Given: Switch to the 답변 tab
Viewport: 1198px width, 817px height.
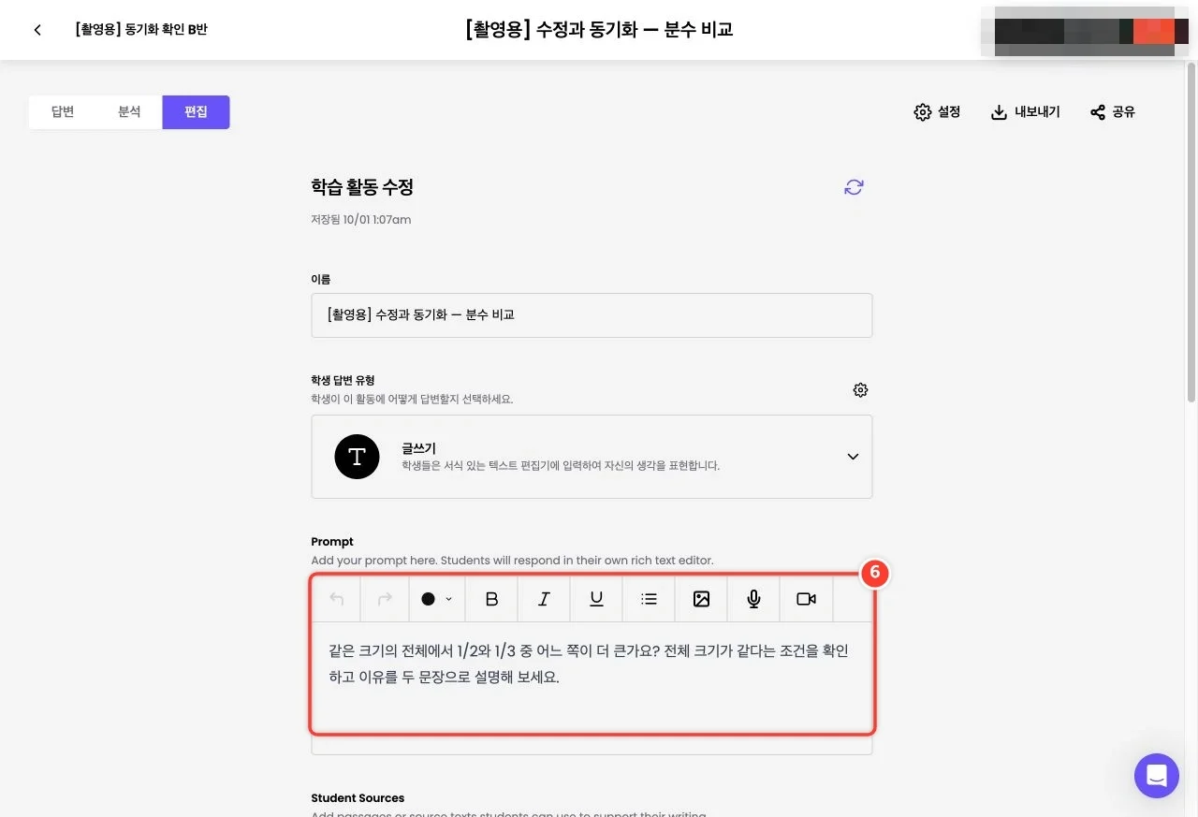Looking at the screenshot, I should coord(63,112).
